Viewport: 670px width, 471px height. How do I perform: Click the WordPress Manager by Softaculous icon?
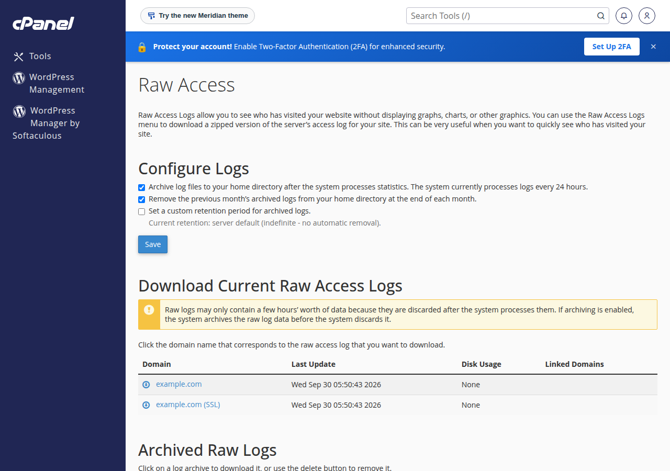pos(19,111)
